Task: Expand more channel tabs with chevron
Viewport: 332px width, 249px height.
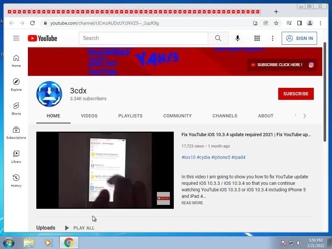Action: [x=305, y=116]
